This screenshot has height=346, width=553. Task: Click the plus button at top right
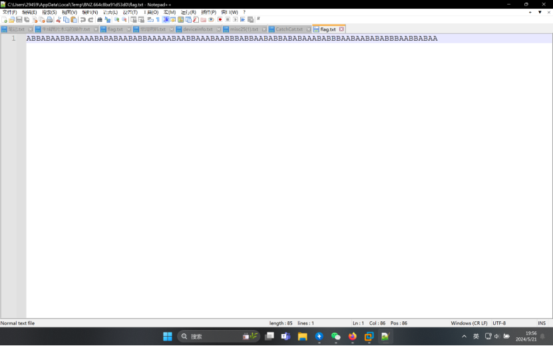(530, 12)
